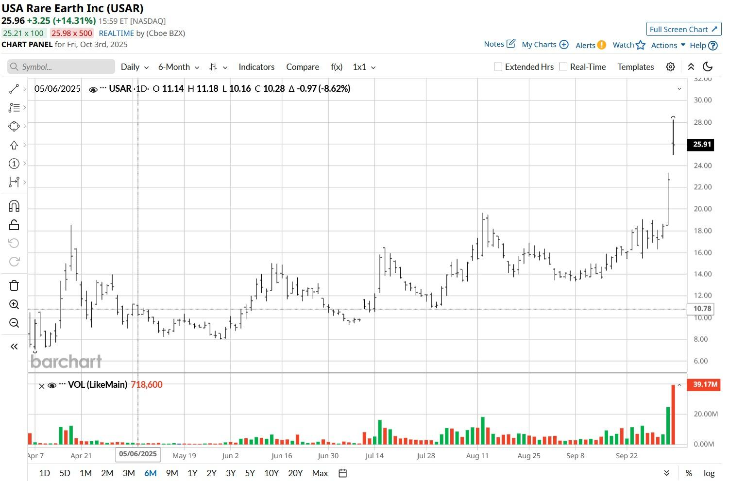Viewport: 729px width, 481px height.
Task: Toggle VOL indicator visibility eye
Action: click(52, 385)
